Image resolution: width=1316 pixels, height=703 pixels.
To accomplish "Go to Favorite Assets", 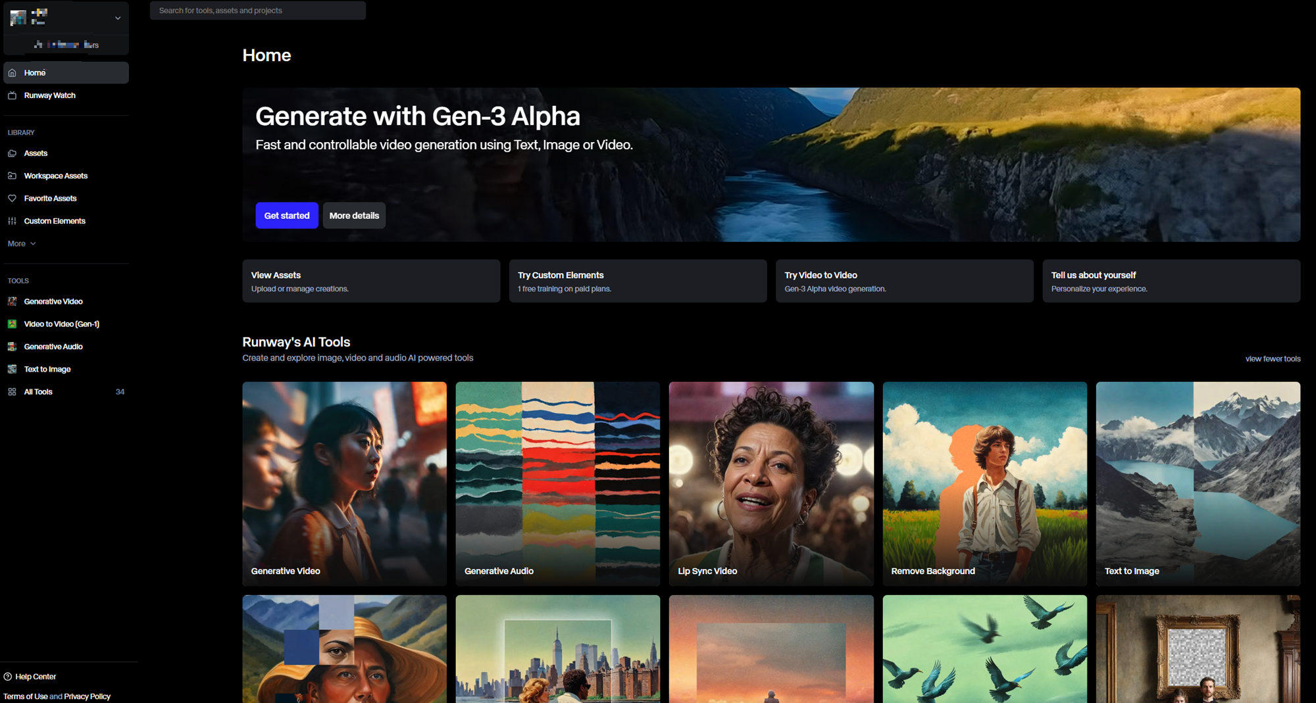I will pos(66,198).
